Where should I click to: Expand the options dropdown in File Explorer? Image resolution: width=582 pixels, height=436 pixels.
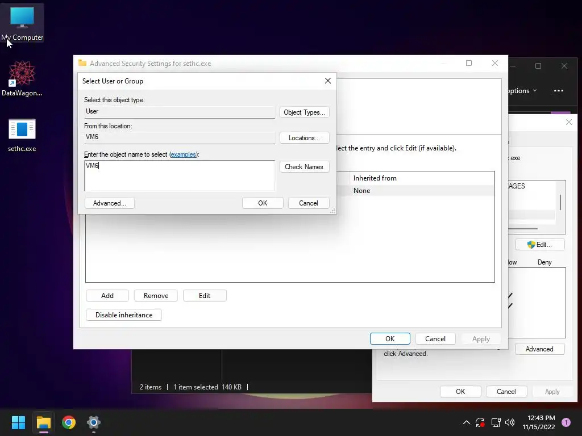click(523, 91)
